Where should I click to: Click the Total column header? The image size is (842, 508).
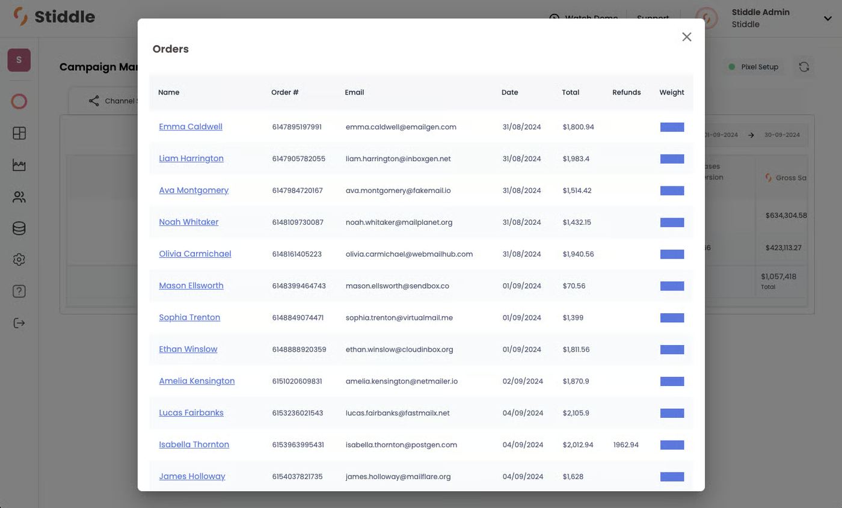(571, 93)
